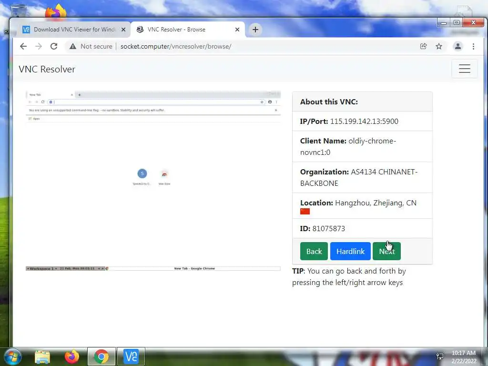Click the green Back button

(314, 251)
